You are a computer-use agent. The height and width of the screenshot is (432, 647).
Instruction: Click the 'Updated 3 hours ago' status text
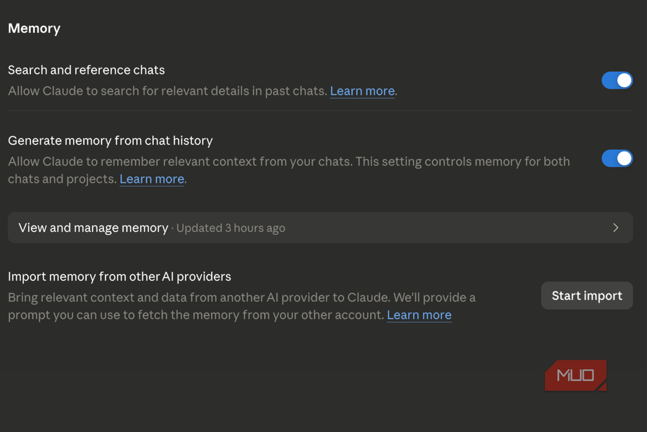click(231, 228)
